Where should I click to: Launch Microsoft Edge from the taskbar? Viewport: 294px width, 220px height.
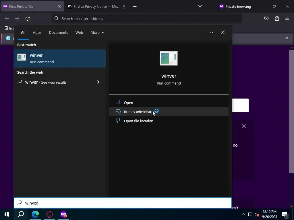pyautogui.click(x=35, y=214)
